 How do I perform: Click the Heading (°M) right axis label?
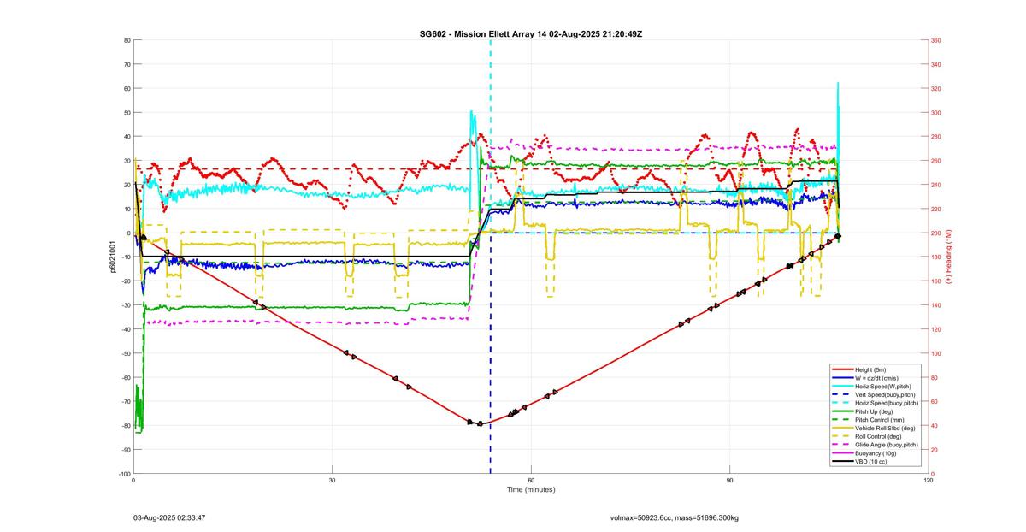tap(950, 257)
